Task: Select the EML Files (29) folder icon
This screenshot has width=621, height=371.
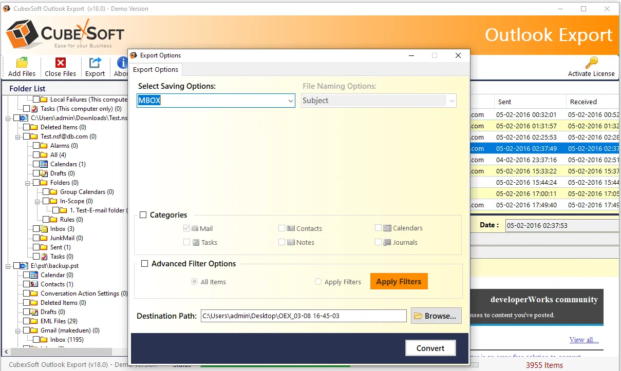Action: pyautogui.click(x=34, y=321)
